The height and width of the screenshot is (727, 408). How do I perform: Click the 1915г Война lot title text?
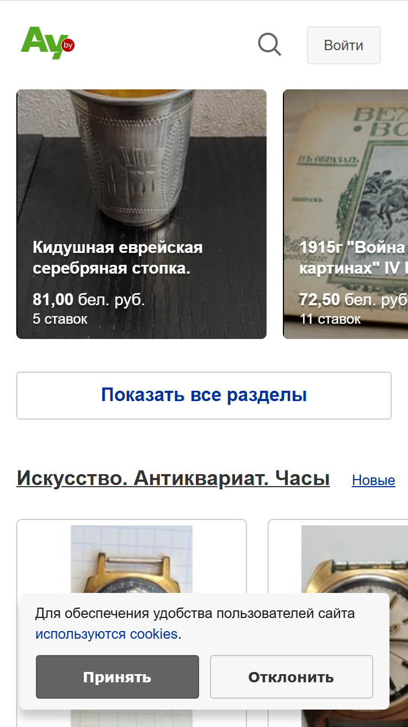[x=354, y=258]
